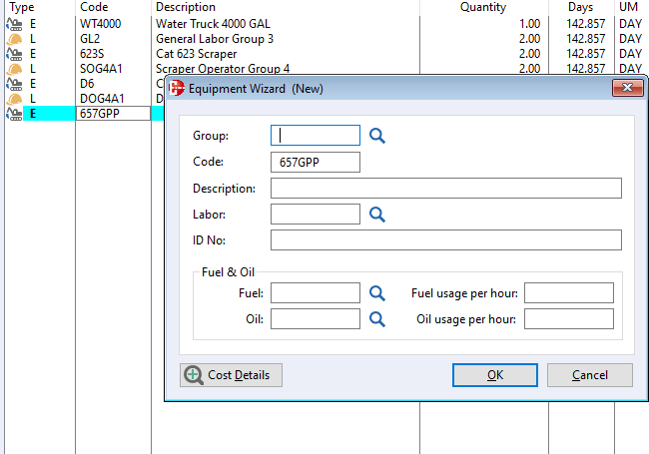Click the Days column header
Image resolution: width=649 pixels, height=454 pixels.
580,7
